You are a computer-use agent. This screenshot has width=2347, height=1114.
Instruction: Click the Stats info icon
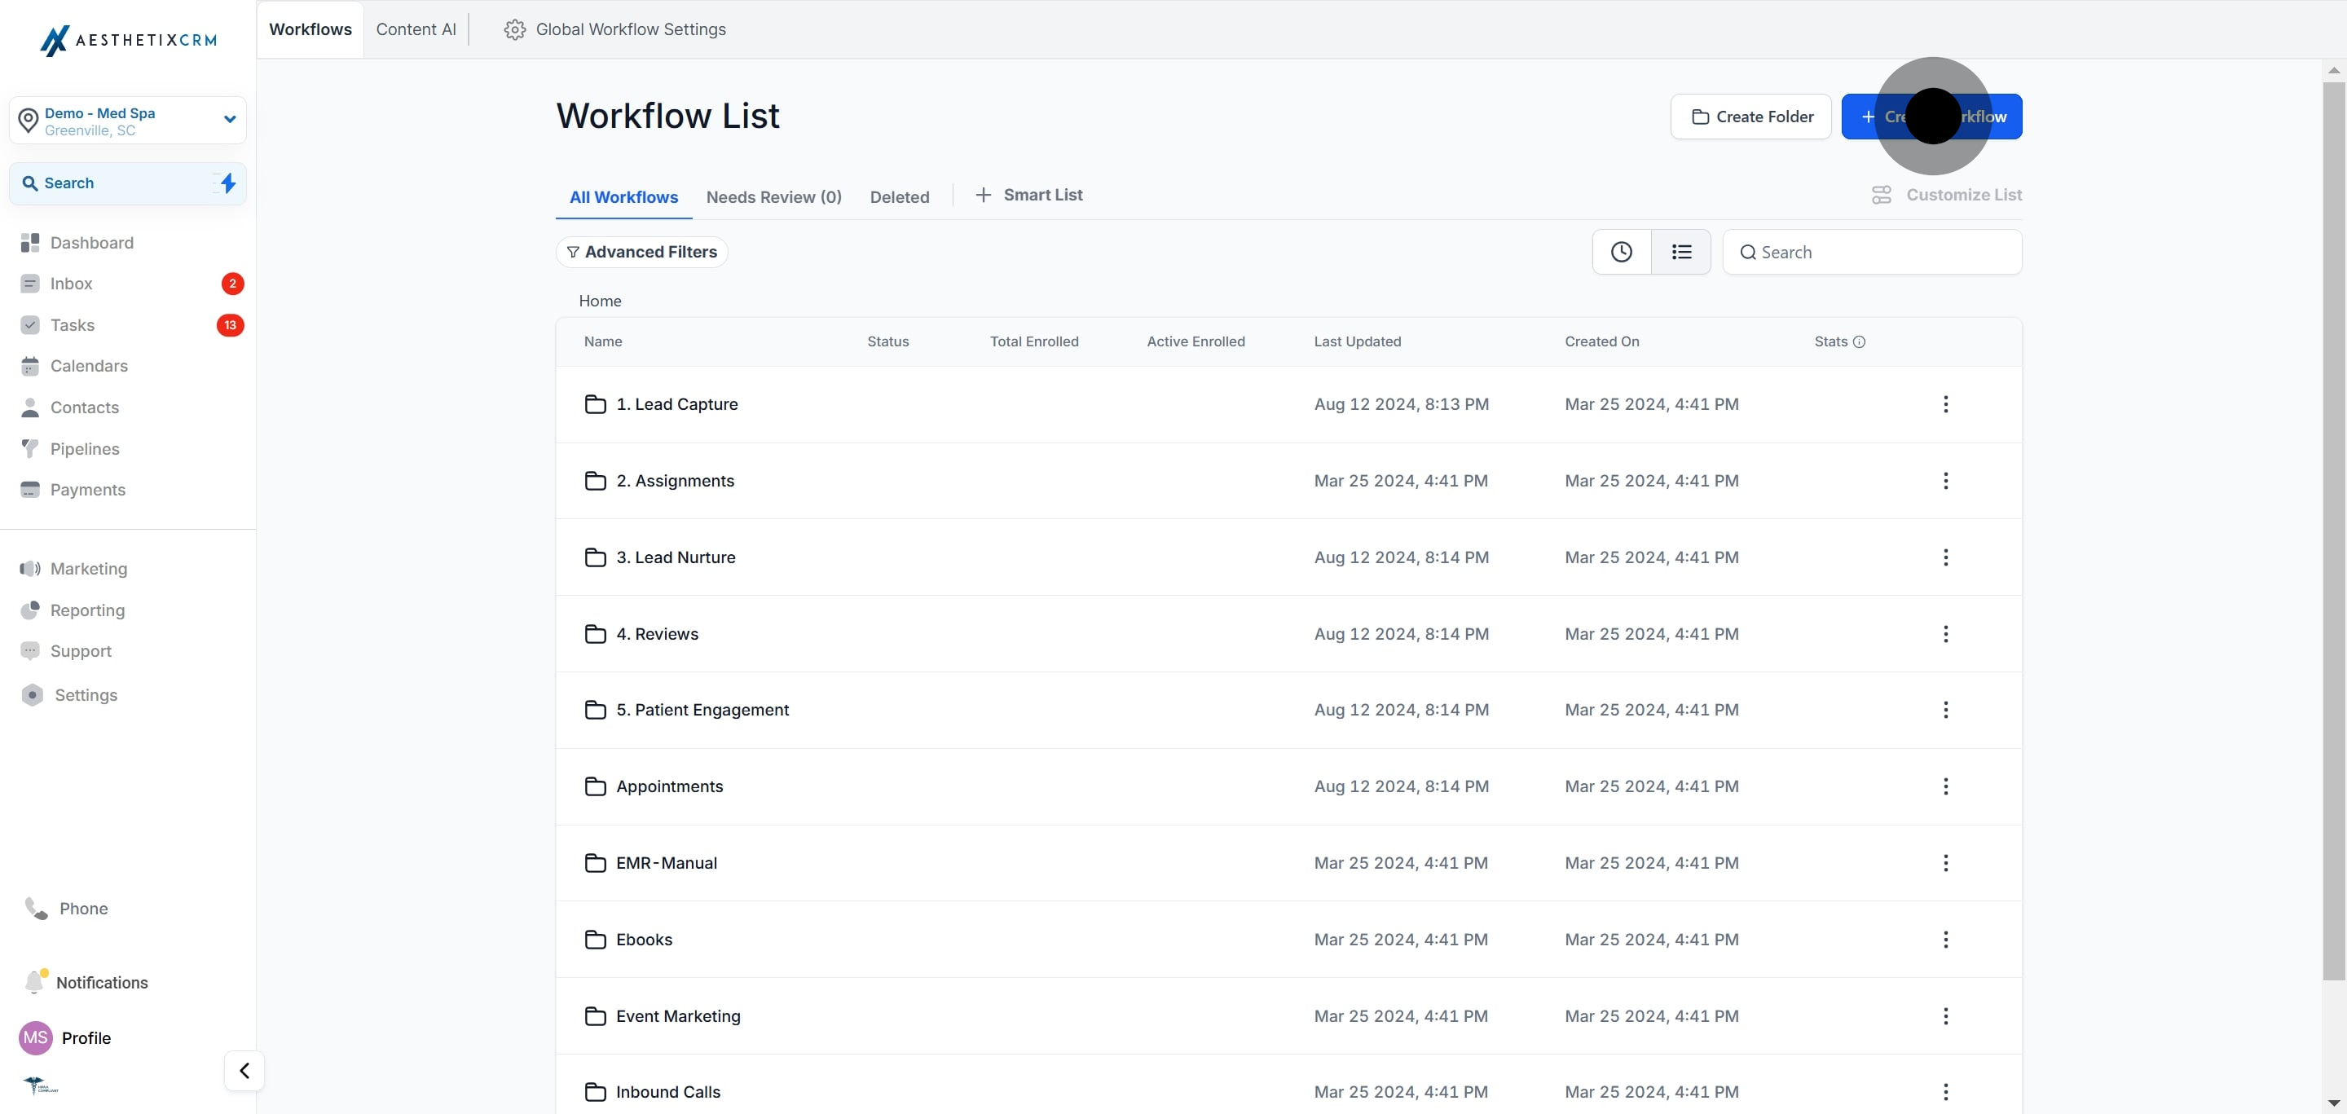(1860, 341)
